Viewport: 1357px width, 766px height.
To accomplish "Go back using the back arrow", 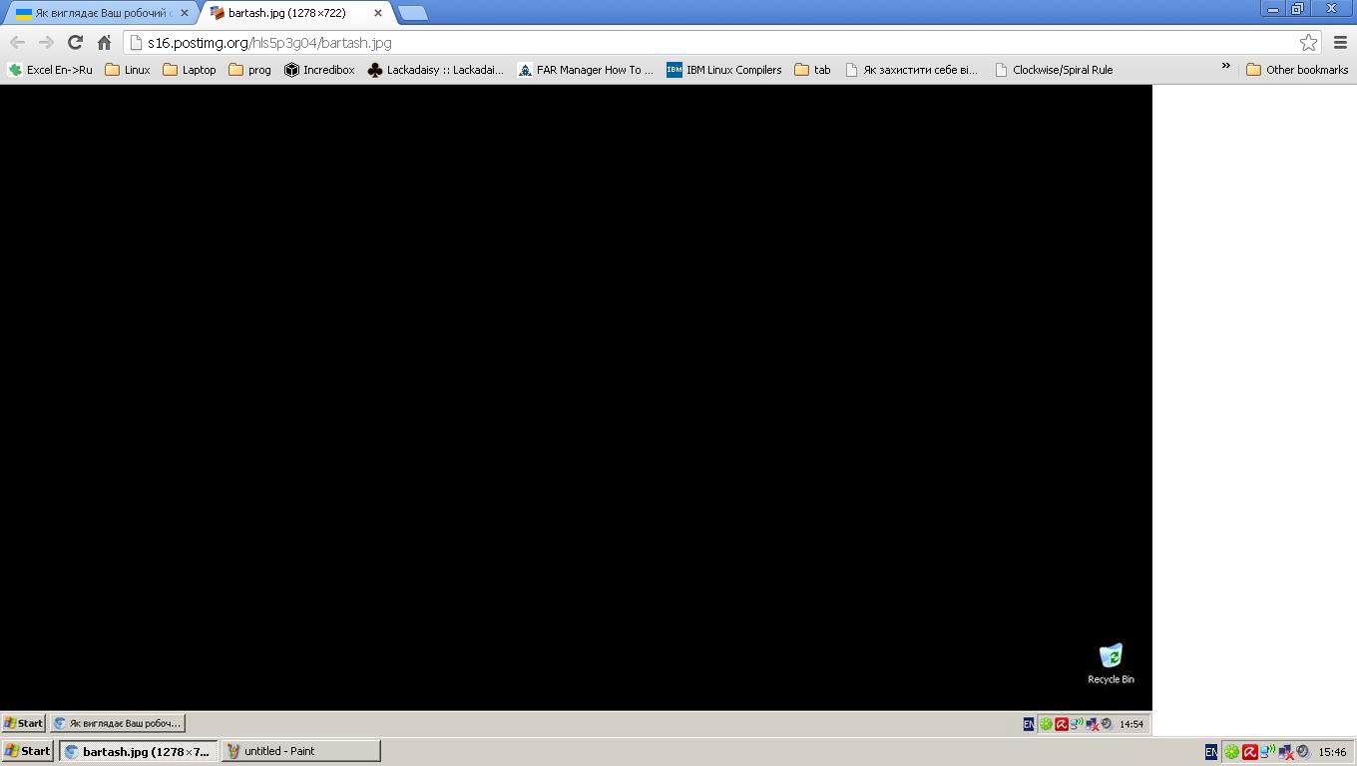I will (x=17, y=42).
